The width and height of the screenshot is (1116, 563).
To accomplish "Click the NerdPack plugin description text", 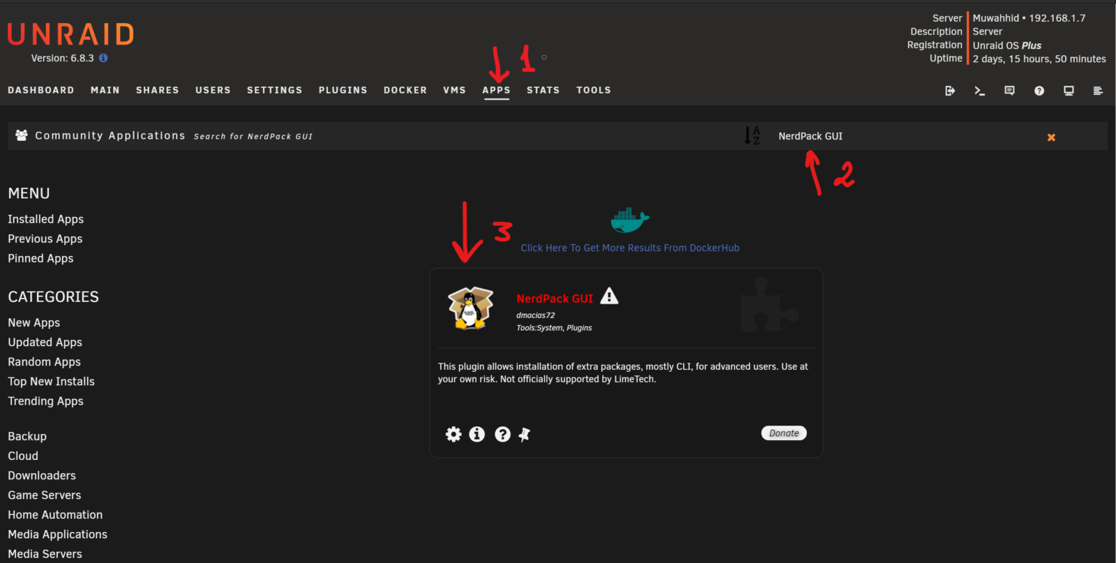I will pos(623,373).
